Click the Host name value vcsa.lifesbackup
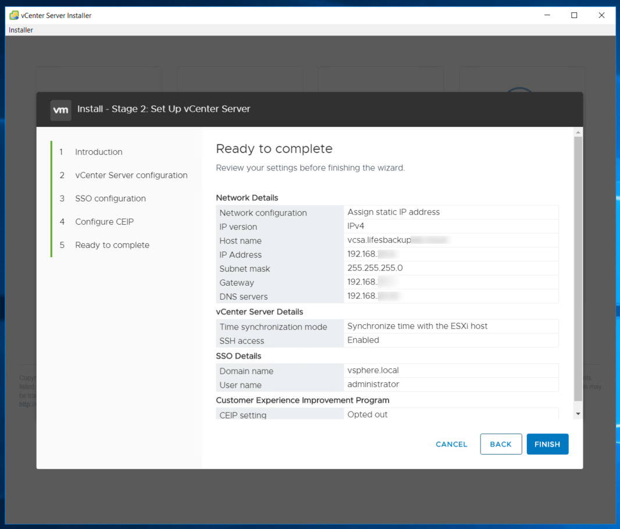The image size is (620, 529). 379,240
